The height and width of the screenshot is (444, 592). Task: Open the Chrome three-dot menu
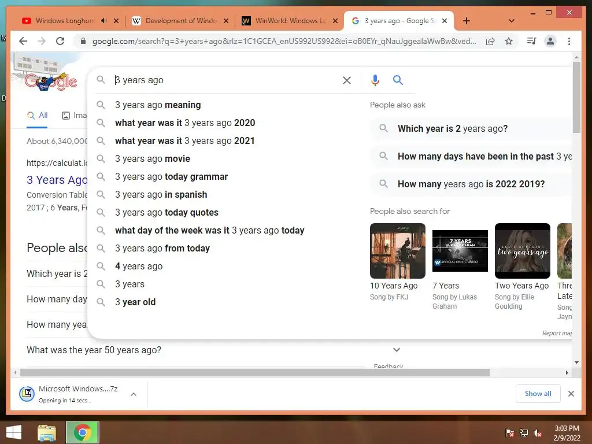pyautogui.click(x=569, y=41)
